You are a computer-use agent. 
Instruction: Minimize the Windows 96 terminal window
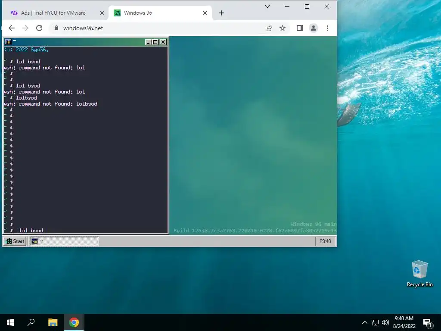[x=148, y=42]
